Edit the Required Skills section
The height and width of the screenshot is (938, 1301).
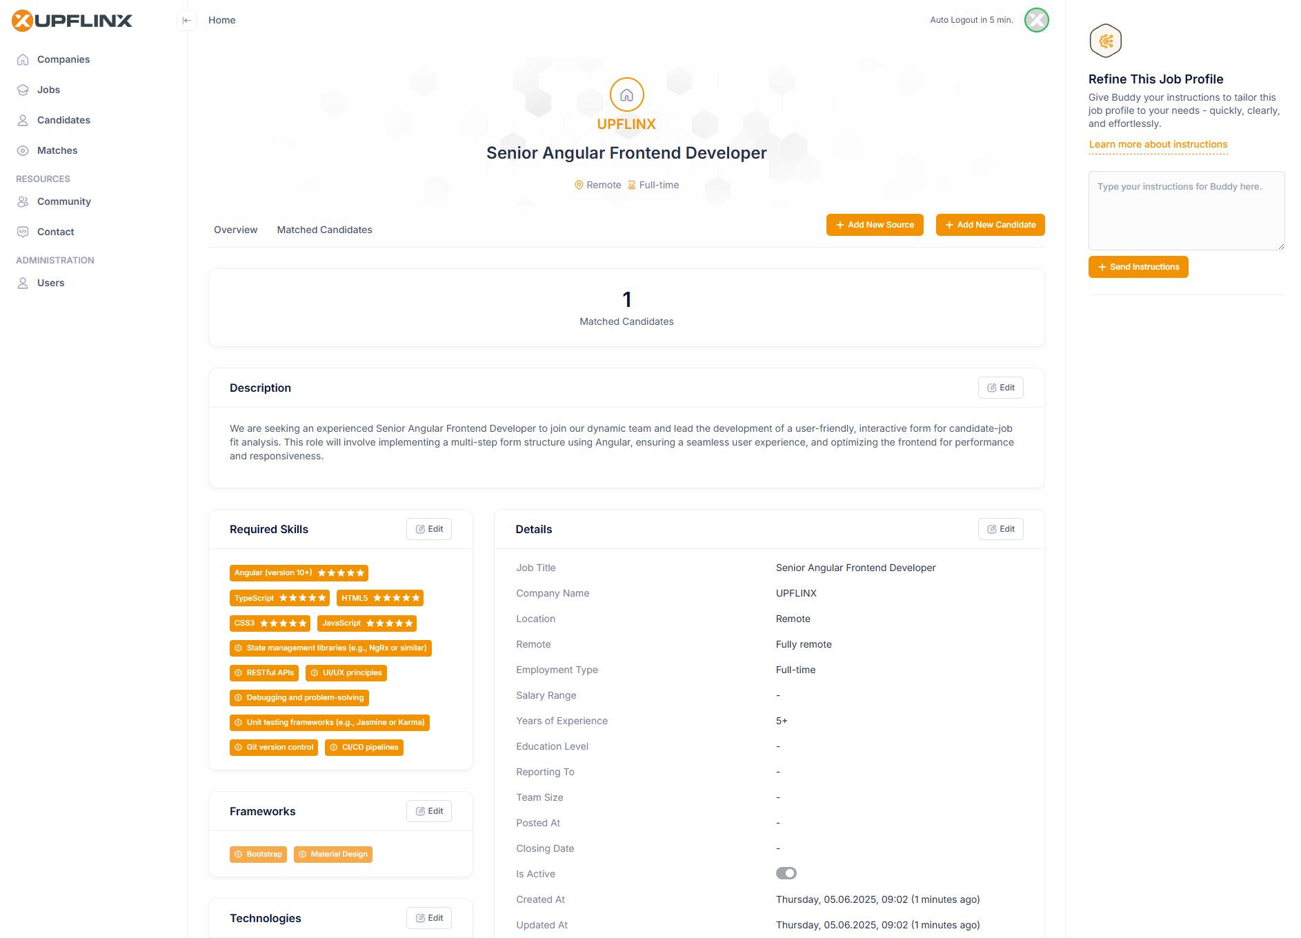tap(429, 529)
